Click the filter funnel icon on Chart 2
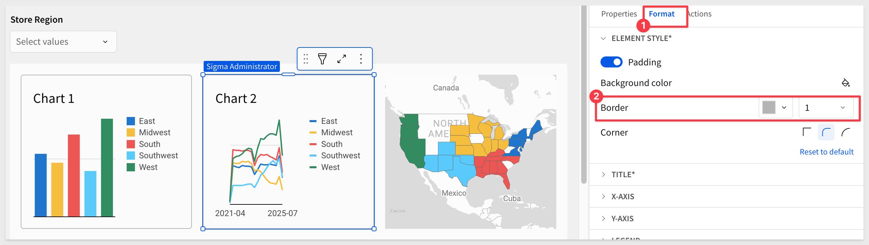 (x=322, y=59)
